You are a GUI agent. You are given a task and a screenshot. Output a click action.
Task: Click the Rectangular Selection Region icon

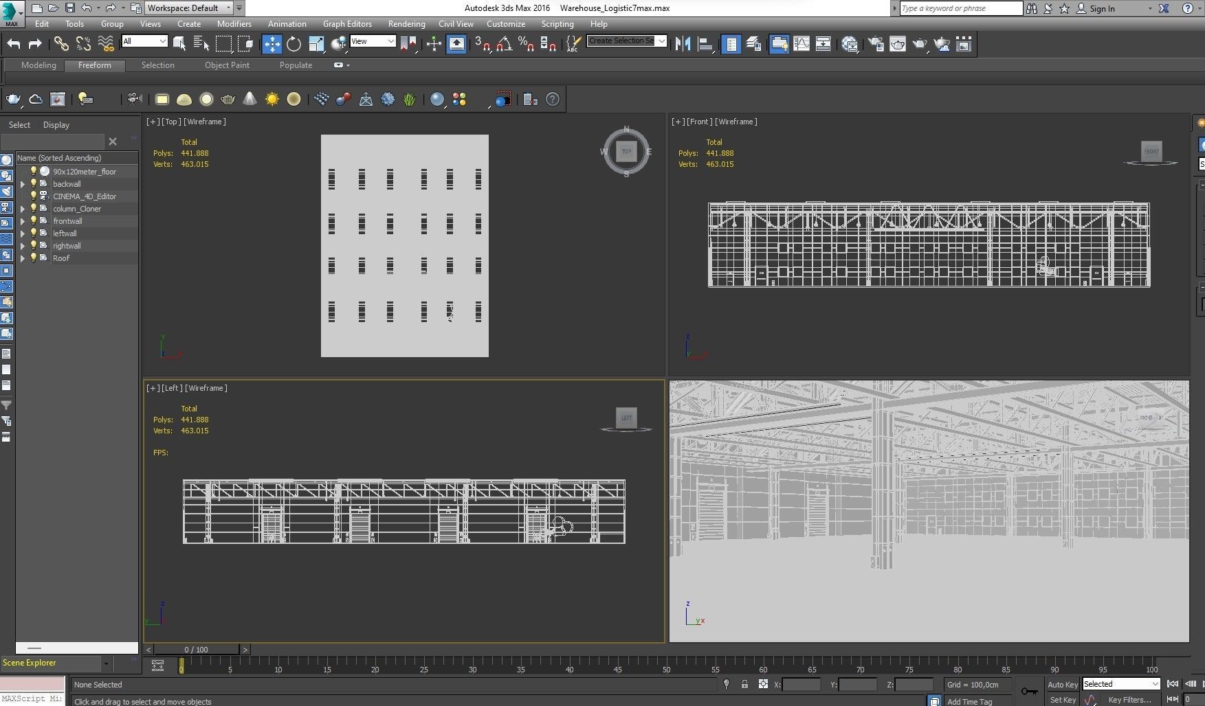[x=223, y=44]
